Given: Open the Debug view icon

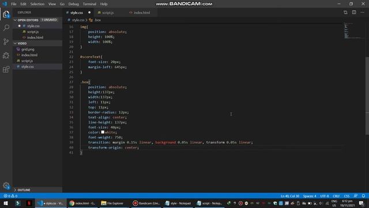Looking at the screenshot, I should pyautogui.click(x=6, y=55).
